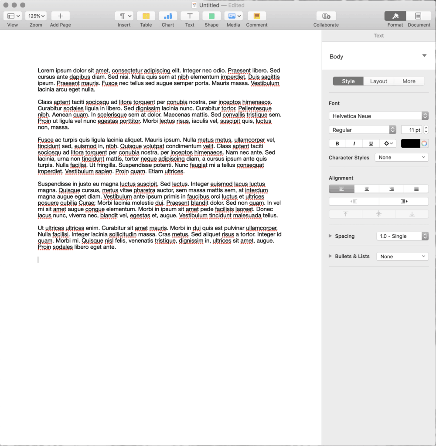This screenshot has width=436, height=446.
Task: Decrease paragraph indent
Action: 354,201
